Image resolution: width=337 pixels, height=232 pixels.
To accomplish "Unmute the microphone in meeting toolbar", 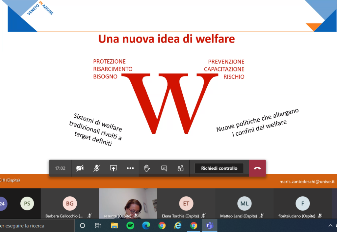I will click(x=96, y=168).
